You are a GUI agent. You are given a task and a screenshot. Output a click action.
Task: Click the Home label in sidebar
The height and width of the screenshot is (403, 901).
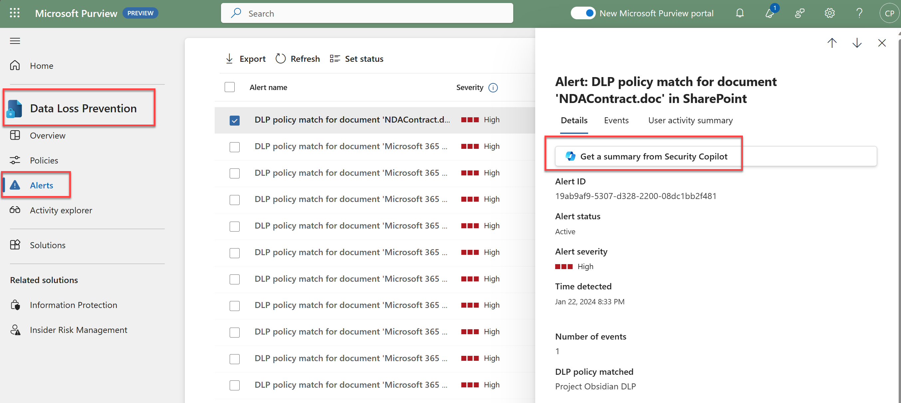41,66
